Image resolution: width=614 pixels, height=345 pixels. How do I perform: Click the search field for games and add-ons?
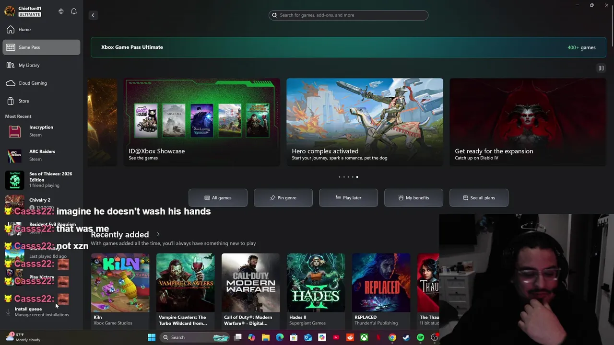(348, 15)
